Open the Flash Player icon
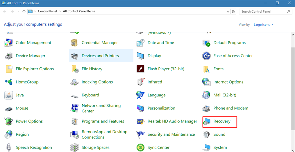Screen dimensions: 295x152 pyautogui.click(x=140, y=69)
